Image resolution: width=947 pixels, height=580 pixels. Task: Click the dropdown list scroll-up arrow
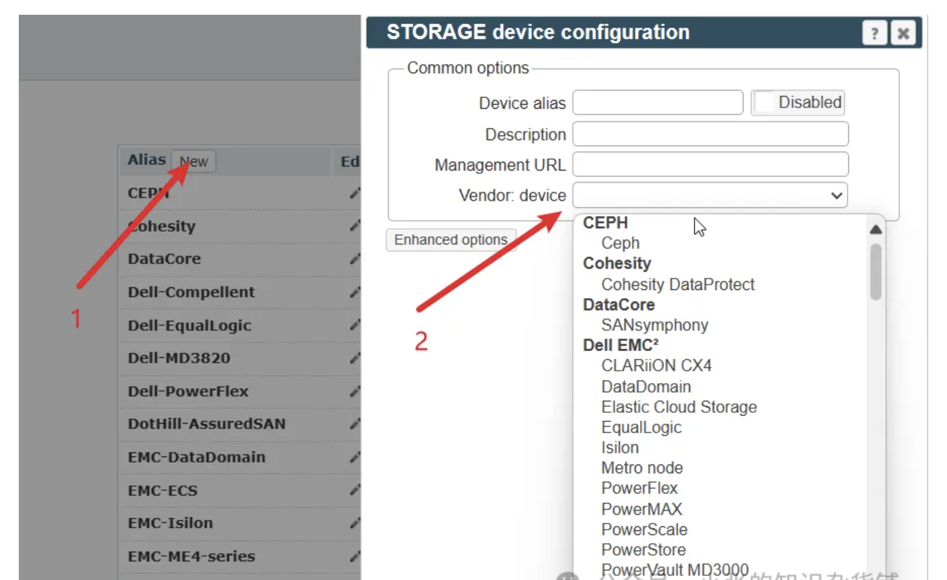click(x=875, y=230)
